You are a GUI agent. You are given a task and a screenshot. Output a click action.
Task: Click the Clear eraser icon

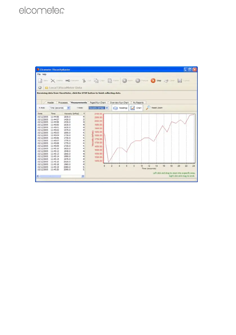(166, 81)
